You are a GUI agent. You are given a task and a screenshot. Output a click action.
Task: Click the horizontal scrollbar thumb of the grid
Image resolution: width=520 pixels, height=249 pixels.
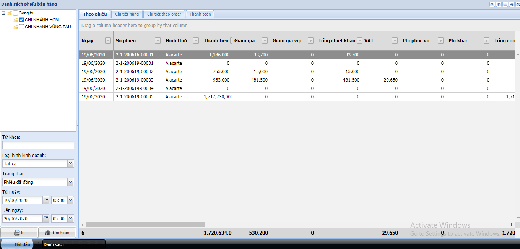pos(145,225)
